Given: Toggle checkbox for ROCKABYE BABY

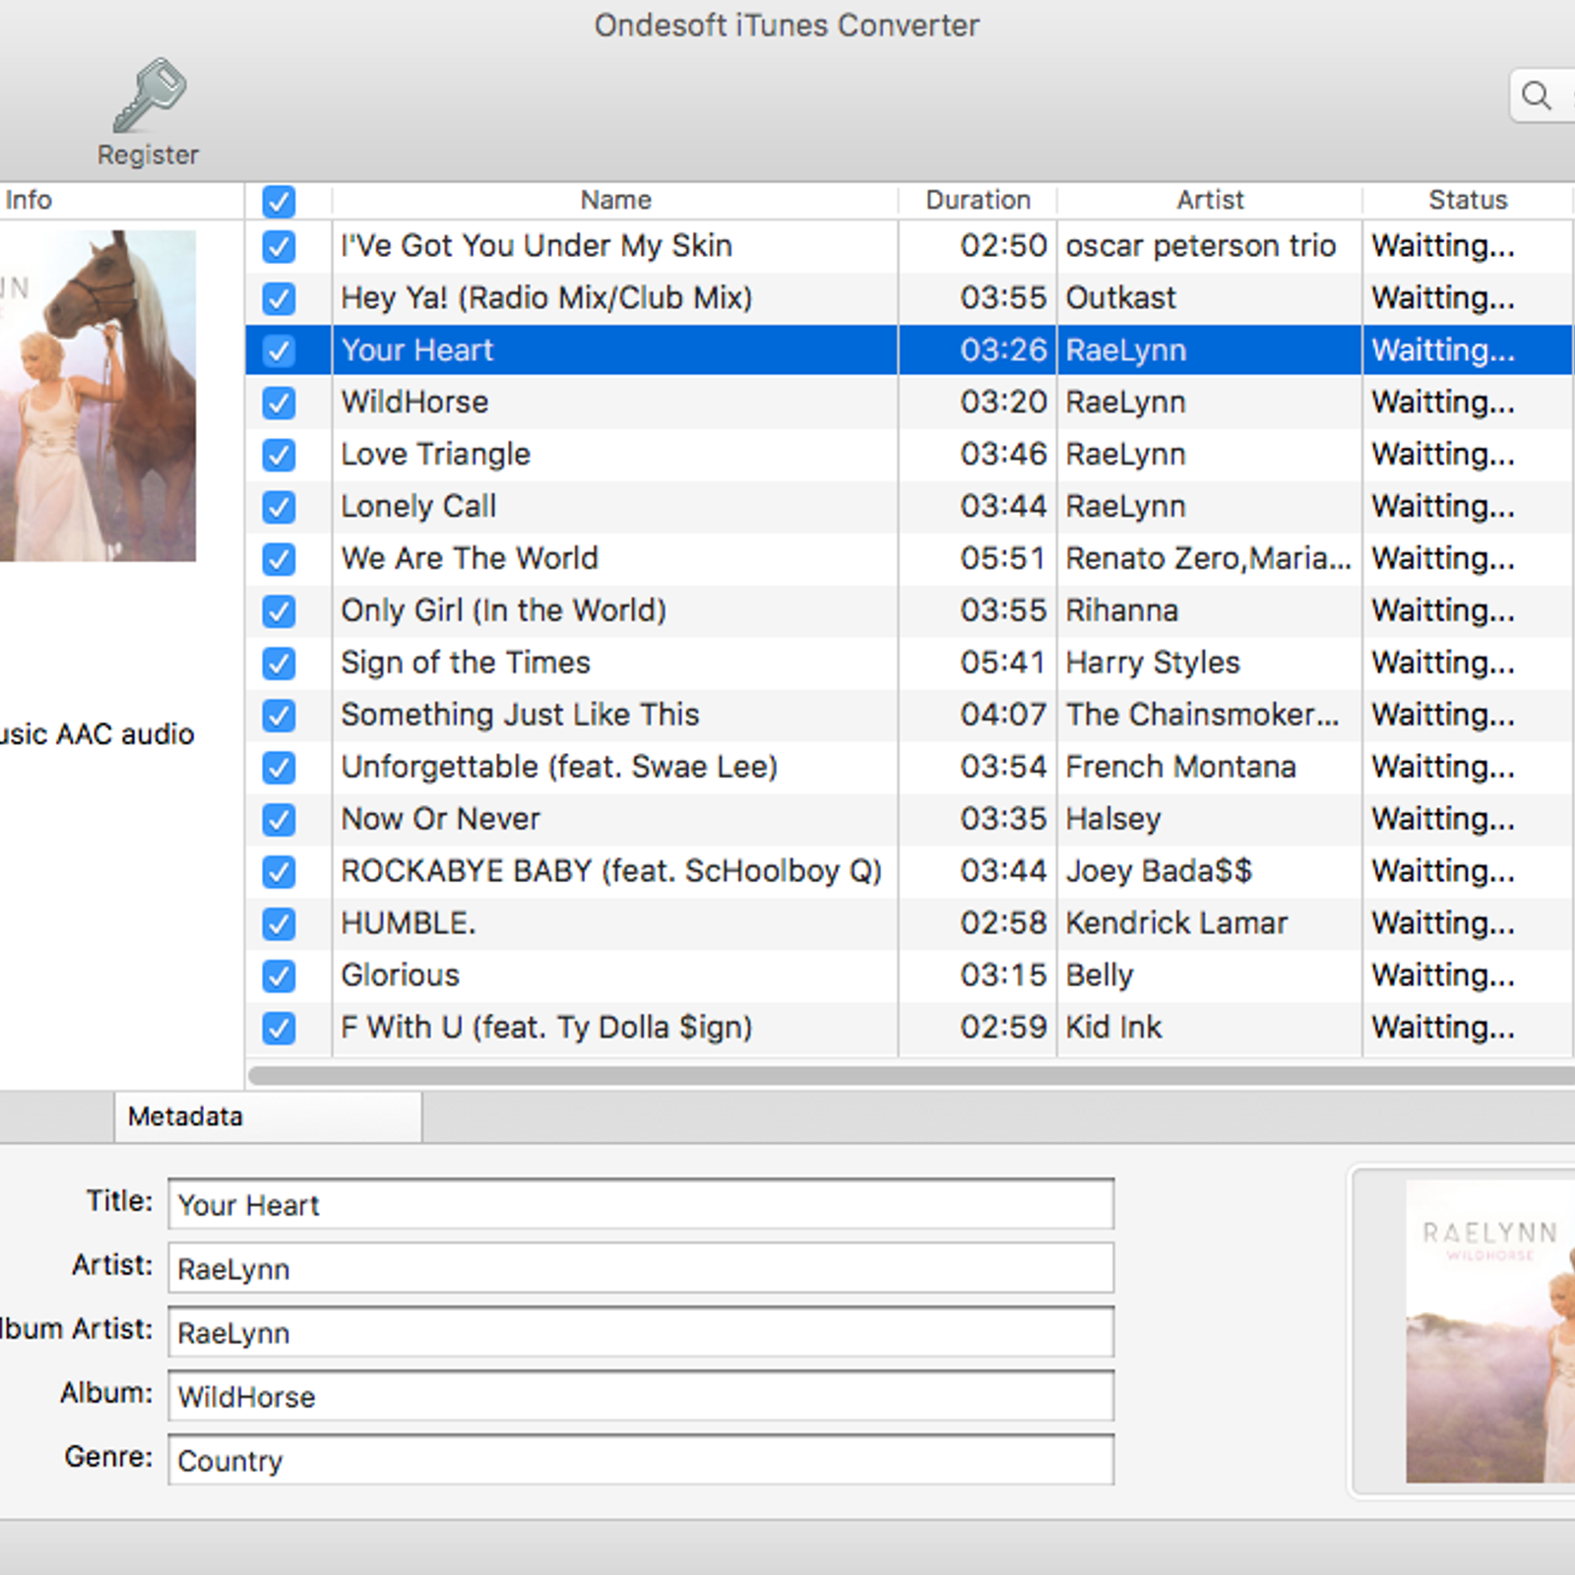Looking at the screenshot, I should (279, 872).
